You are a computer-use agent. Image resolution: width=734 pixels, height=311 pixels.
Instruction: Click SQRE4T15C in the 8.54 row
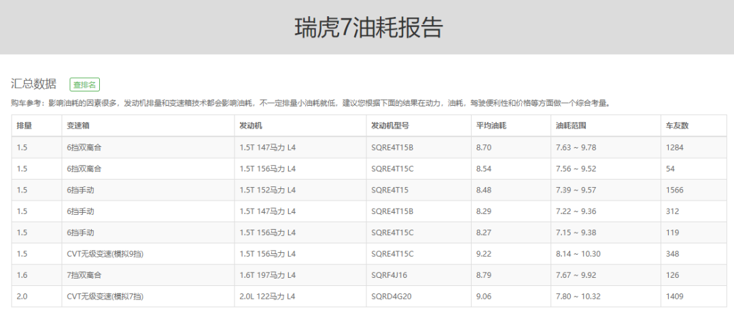pos(392,169)
